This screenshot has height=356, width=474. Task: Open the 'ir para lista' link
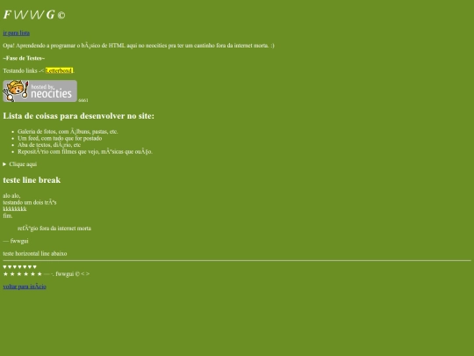pos(17,33)
